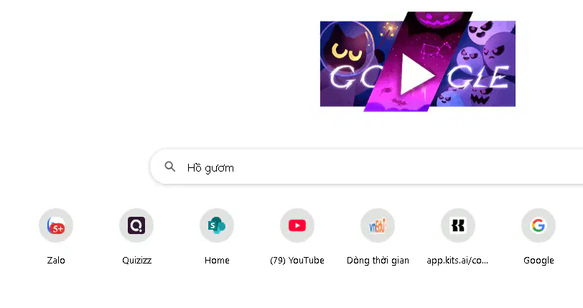Play the Halloween Google Doodle
Viewport: 583px width, 308px height.
coord(417,75)
